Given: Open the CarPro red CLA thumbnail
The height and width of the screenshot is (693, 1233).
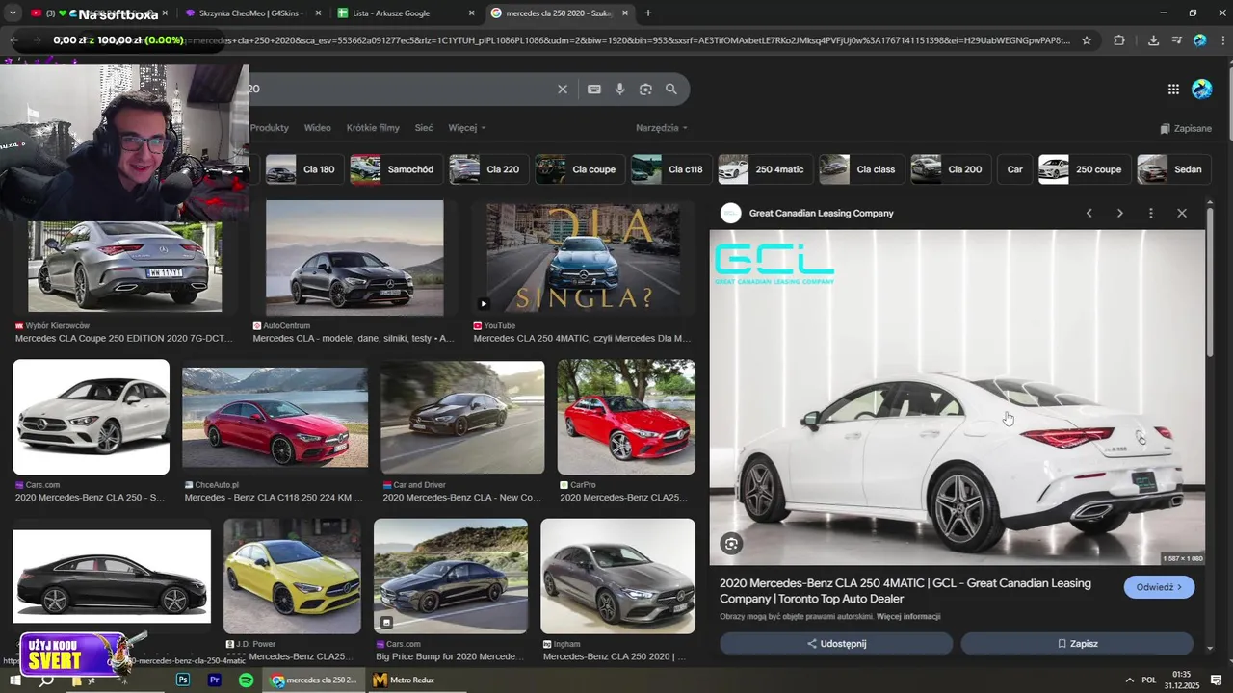Looking at the screenshot, I should coord(626,417).
